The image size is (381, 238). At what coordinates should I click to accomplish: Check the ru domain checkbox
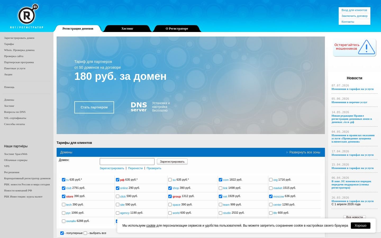point(63,180)
